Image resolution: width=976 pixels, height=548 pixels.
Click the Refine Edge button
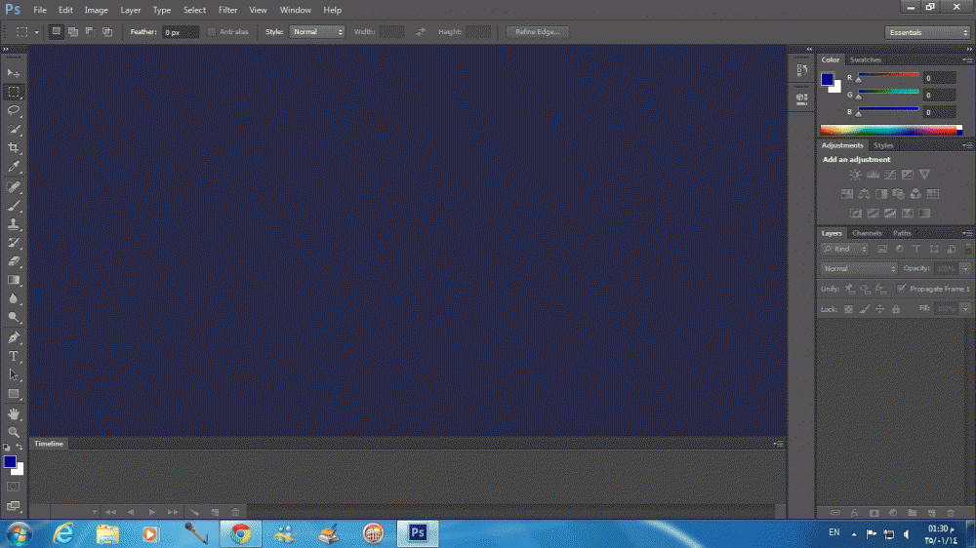coord(537,32)
